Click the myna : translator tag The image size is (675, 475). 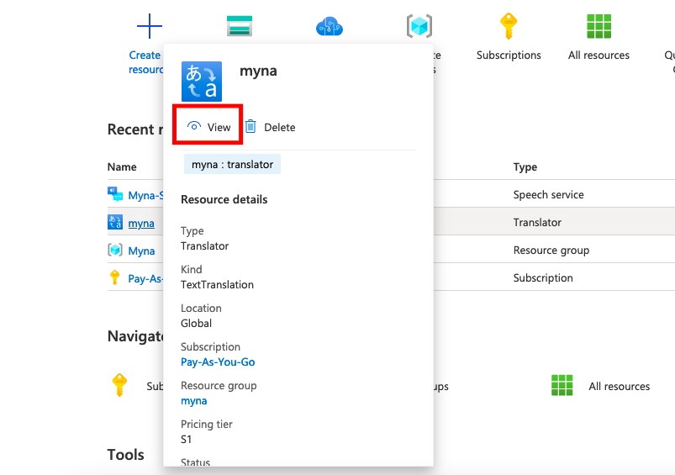coord(232,164)
